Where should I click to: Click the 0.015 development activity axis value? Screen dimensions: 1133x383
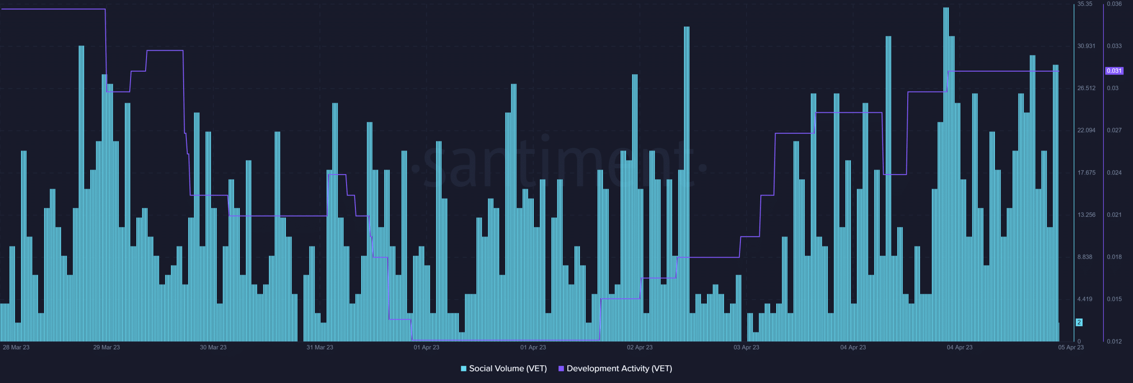pyautogui.click(x=1114, y=299)
